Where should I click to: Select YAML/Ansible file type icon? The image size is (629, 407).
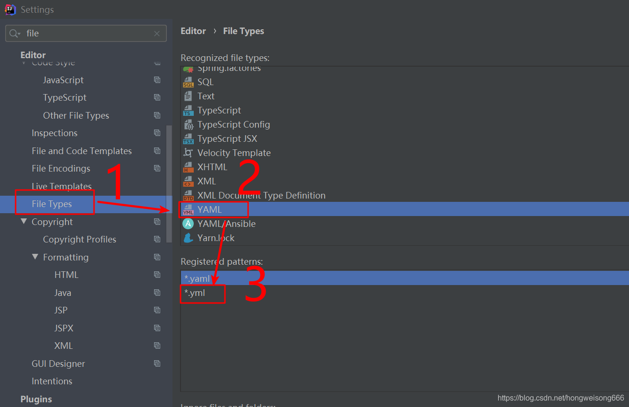pyautogui.click(x=188, y=224)
